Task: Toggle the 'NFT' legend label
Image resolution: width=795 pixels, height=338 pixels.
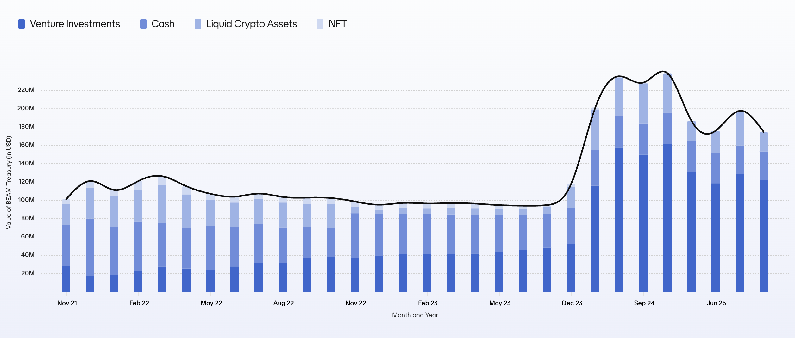Action: coord(338,24)
